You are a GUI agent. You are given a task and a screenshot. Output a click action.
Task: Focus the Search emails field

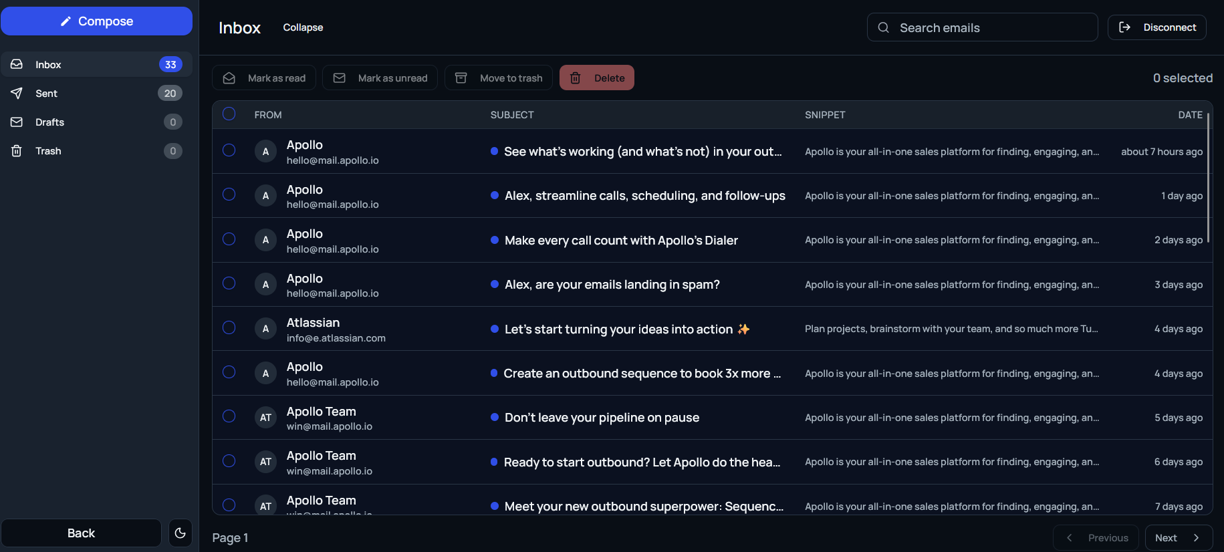pyautogui.click(x=989, y=27)
